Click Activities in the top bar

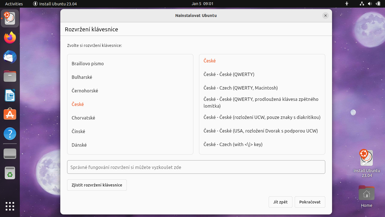[x=14, y=4]
